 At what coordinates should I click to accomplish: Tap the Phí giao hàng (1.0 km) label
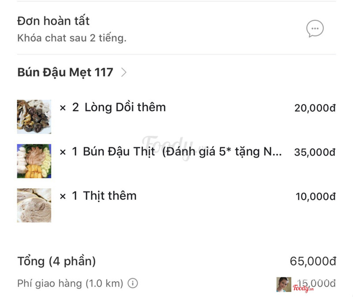point(70,283)
